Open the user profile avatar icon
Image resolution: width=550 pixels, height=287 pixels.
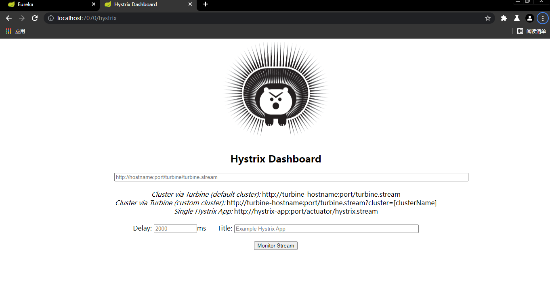tap(529, 18)
